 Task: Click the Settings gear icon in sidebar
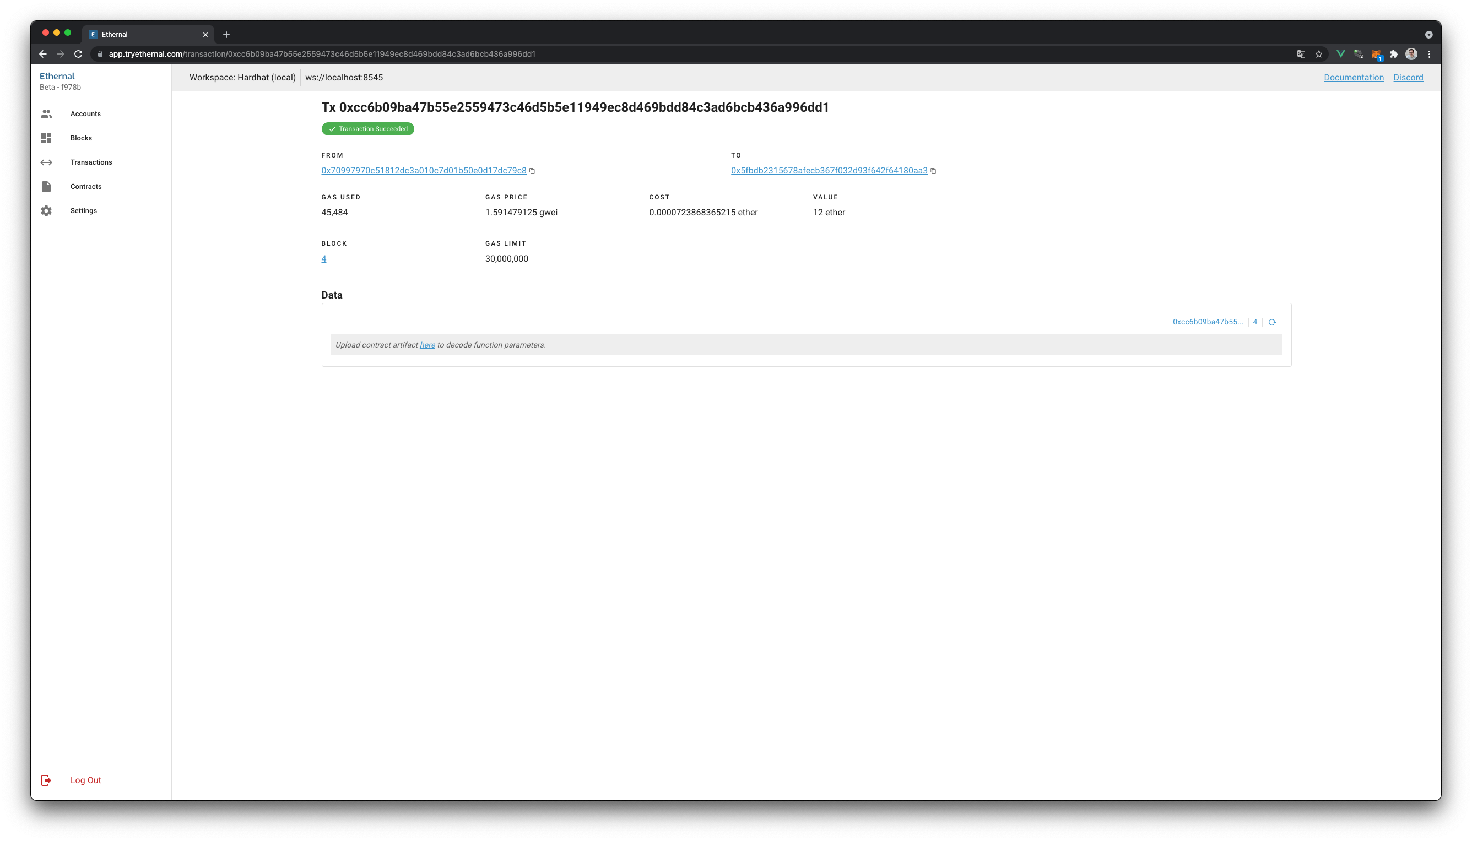pos(46,211)
